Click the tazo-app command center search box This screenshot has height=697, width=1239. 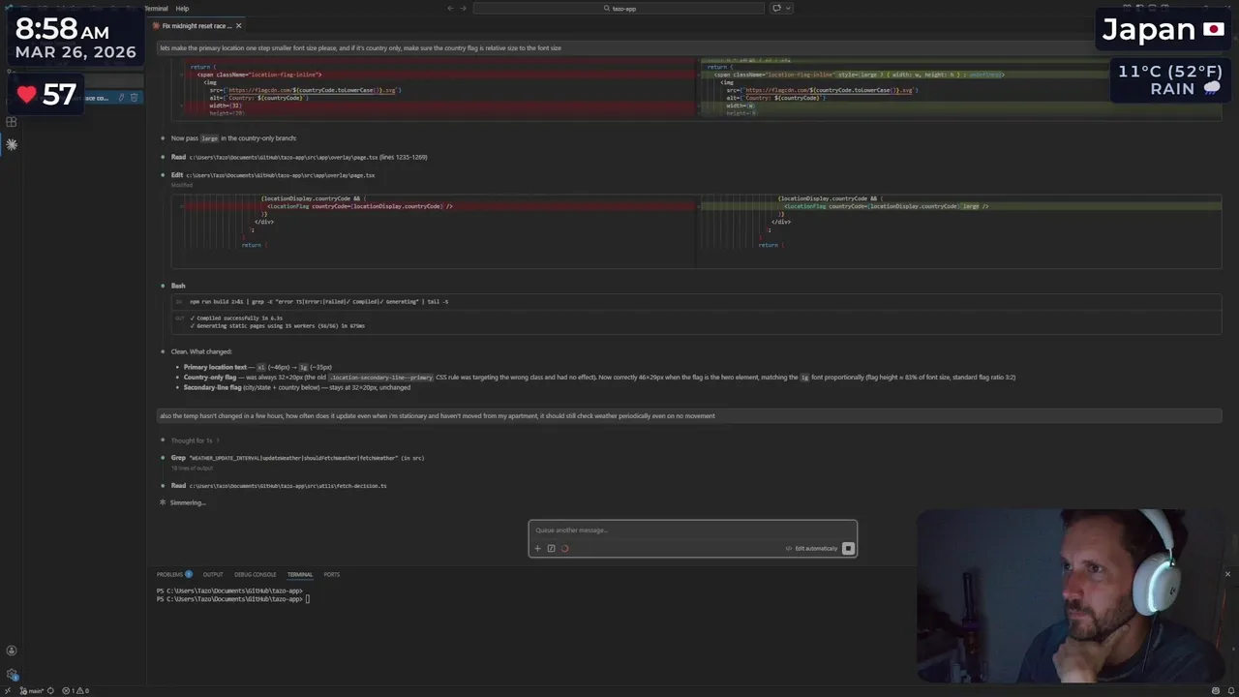(619, 8)
